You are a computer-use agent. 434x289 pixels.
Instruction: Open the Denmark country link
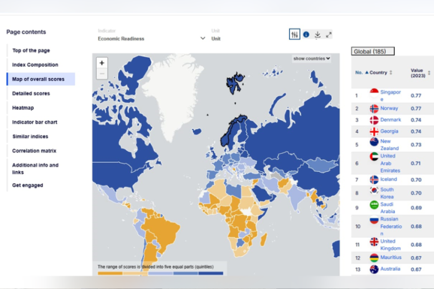coord(390,120)
